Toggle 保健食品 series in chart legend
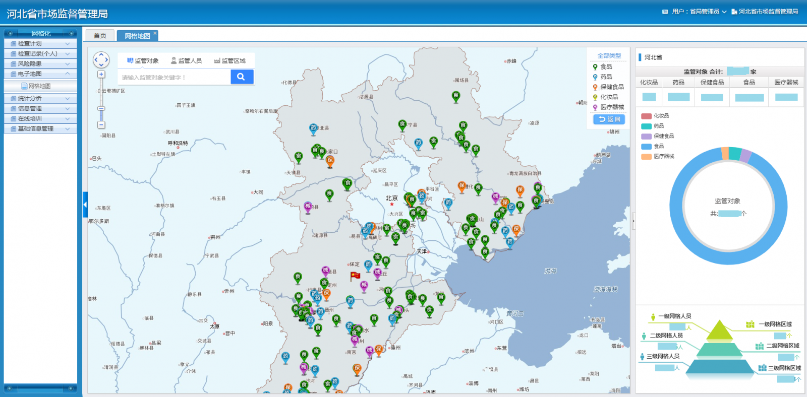 (647, 136)
